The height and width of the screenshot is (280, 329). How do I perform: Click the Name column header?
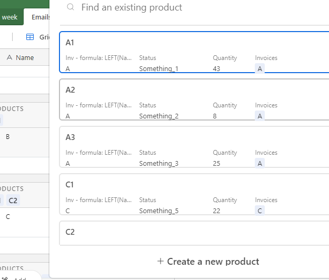tap(25, 57)
